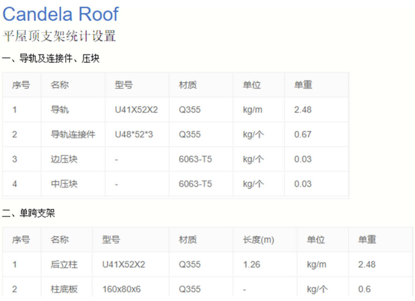Viewport: 415px width, 301px height.
Task: Select the 长度(m) column header
Action: 258,240
